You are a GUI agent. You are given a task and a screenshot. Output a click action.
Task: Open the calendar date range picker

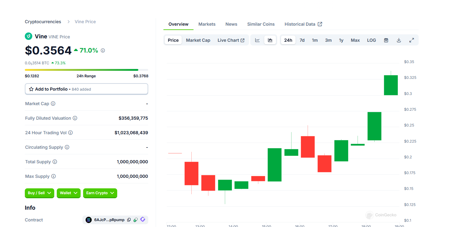386,40
